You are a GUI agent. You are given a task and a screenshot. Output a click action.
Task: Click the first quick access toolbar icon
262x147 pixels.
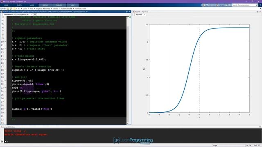204,5
